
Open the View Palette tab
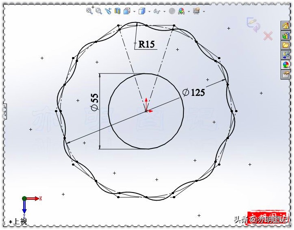click(x=285, y=55)
